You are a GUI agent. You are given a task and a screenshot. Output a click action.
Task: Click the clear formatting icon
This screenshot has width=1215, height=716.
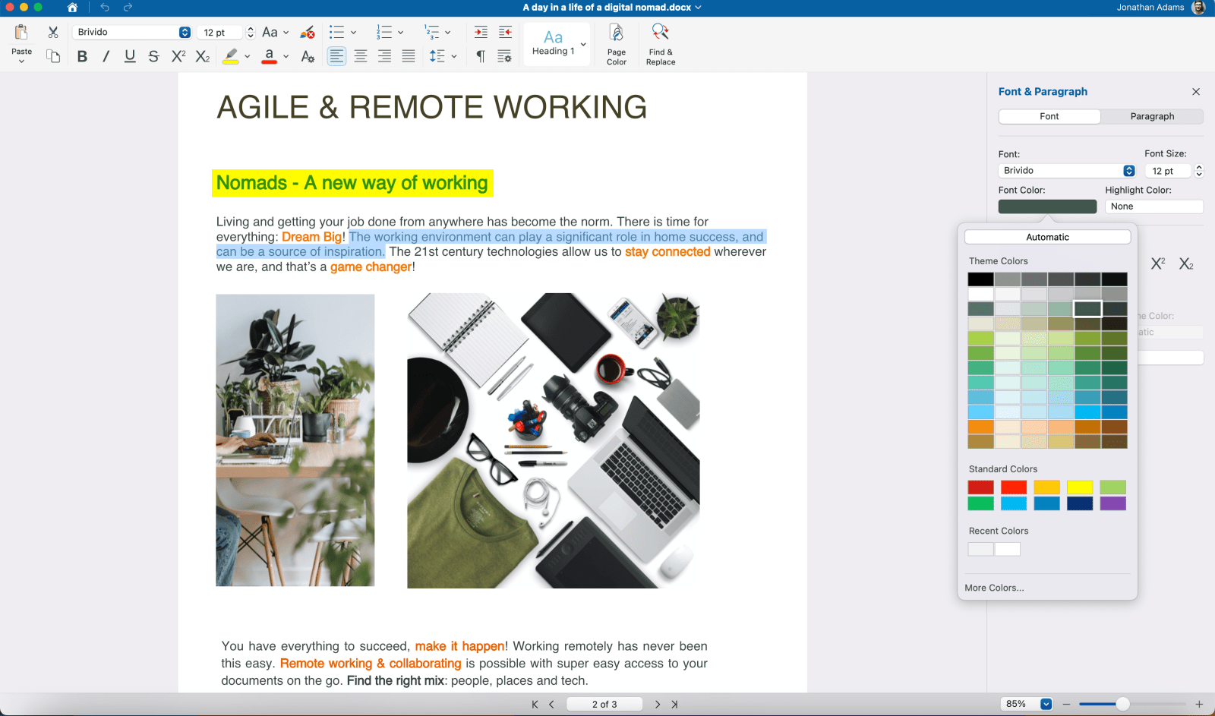pyautogui.click(x=308, y=33)
